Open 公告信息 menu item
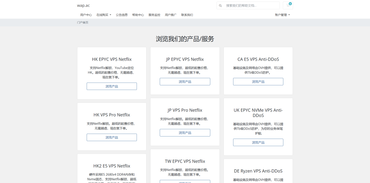Image resolution: width=370 pixels, height=183 pixels. click(x=122, y=15)
